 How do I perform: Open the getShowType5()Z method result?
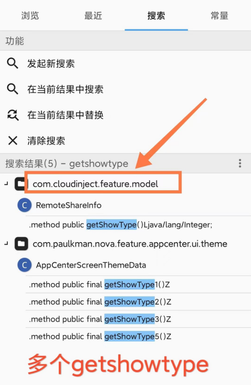pyautogui.click(x=100, y=337)
